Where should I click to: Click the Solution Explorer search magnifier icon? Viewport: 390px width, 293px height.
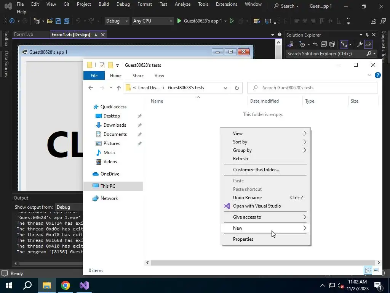click(x=369, y=53)
